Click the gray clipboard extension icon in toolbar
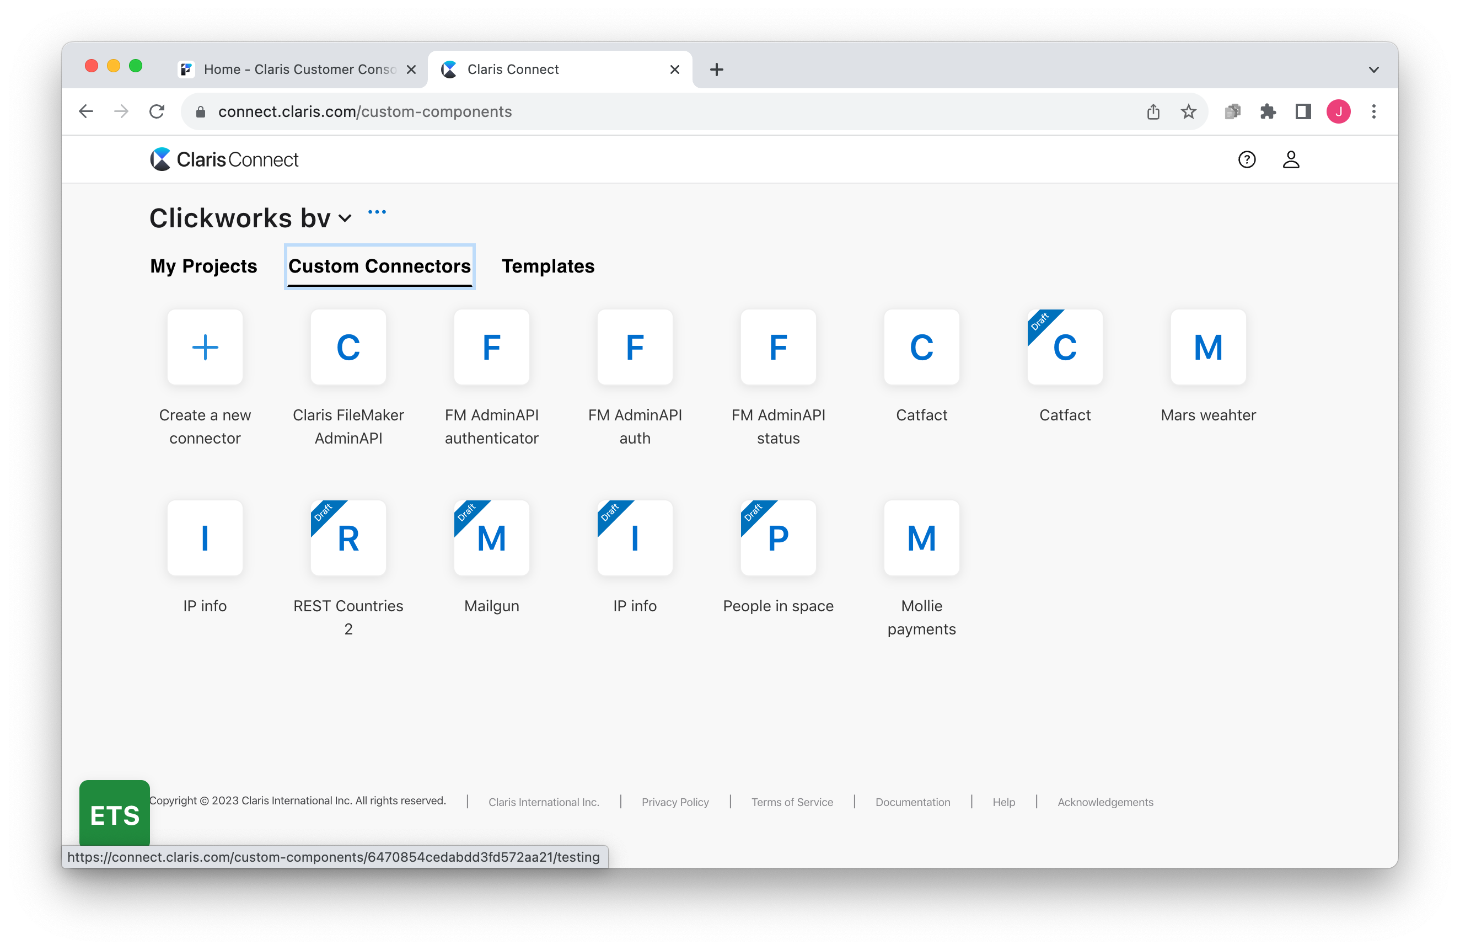1460x950 pixels. [1232, 111]
